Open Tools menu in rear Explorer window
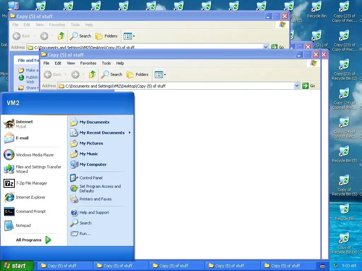362x271 pixels. (75, 25)
